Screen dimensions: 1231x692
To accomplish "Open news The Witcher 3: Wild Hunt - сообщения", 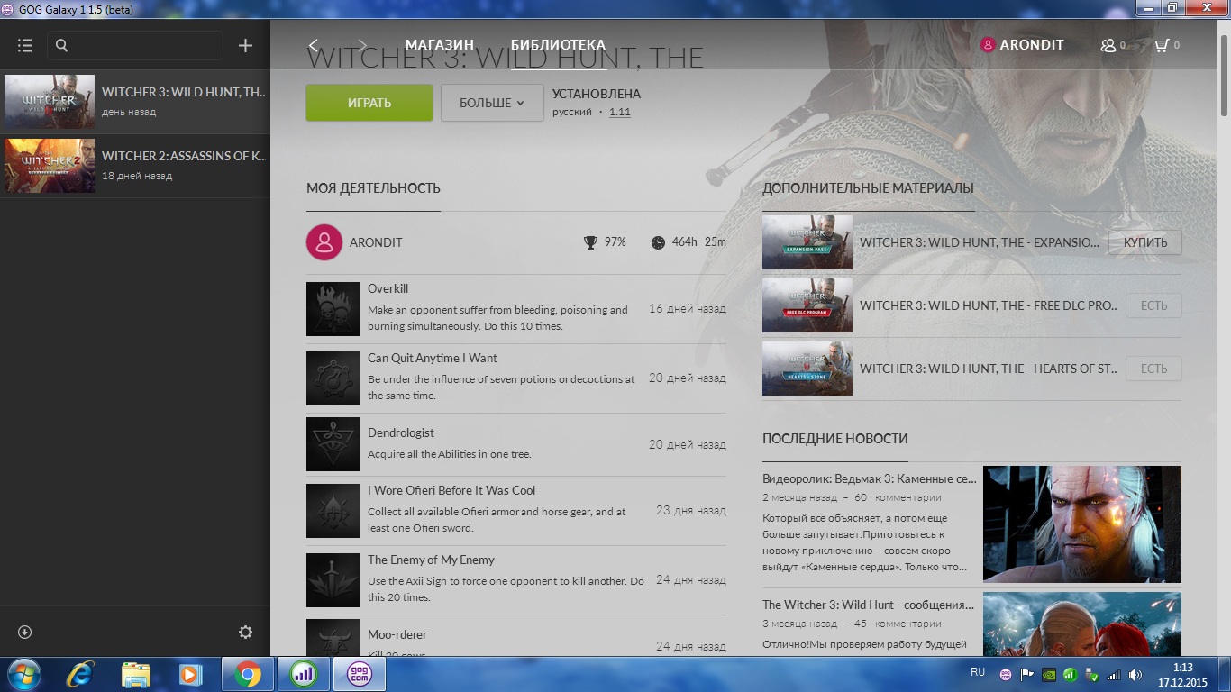I will pos(868,605).
